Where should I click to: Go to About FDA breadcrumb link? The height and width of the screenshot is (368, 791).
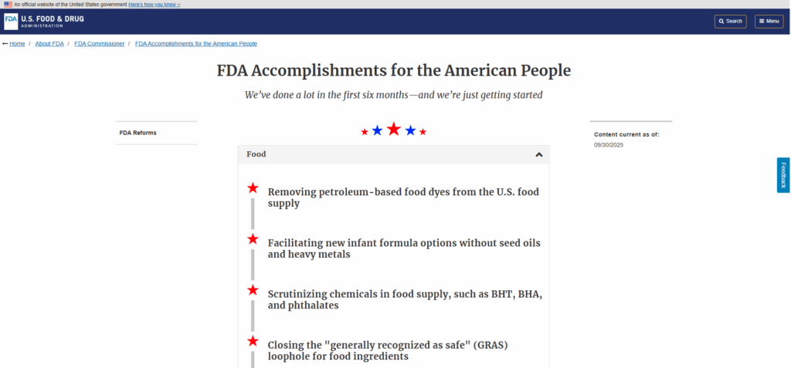49,44
